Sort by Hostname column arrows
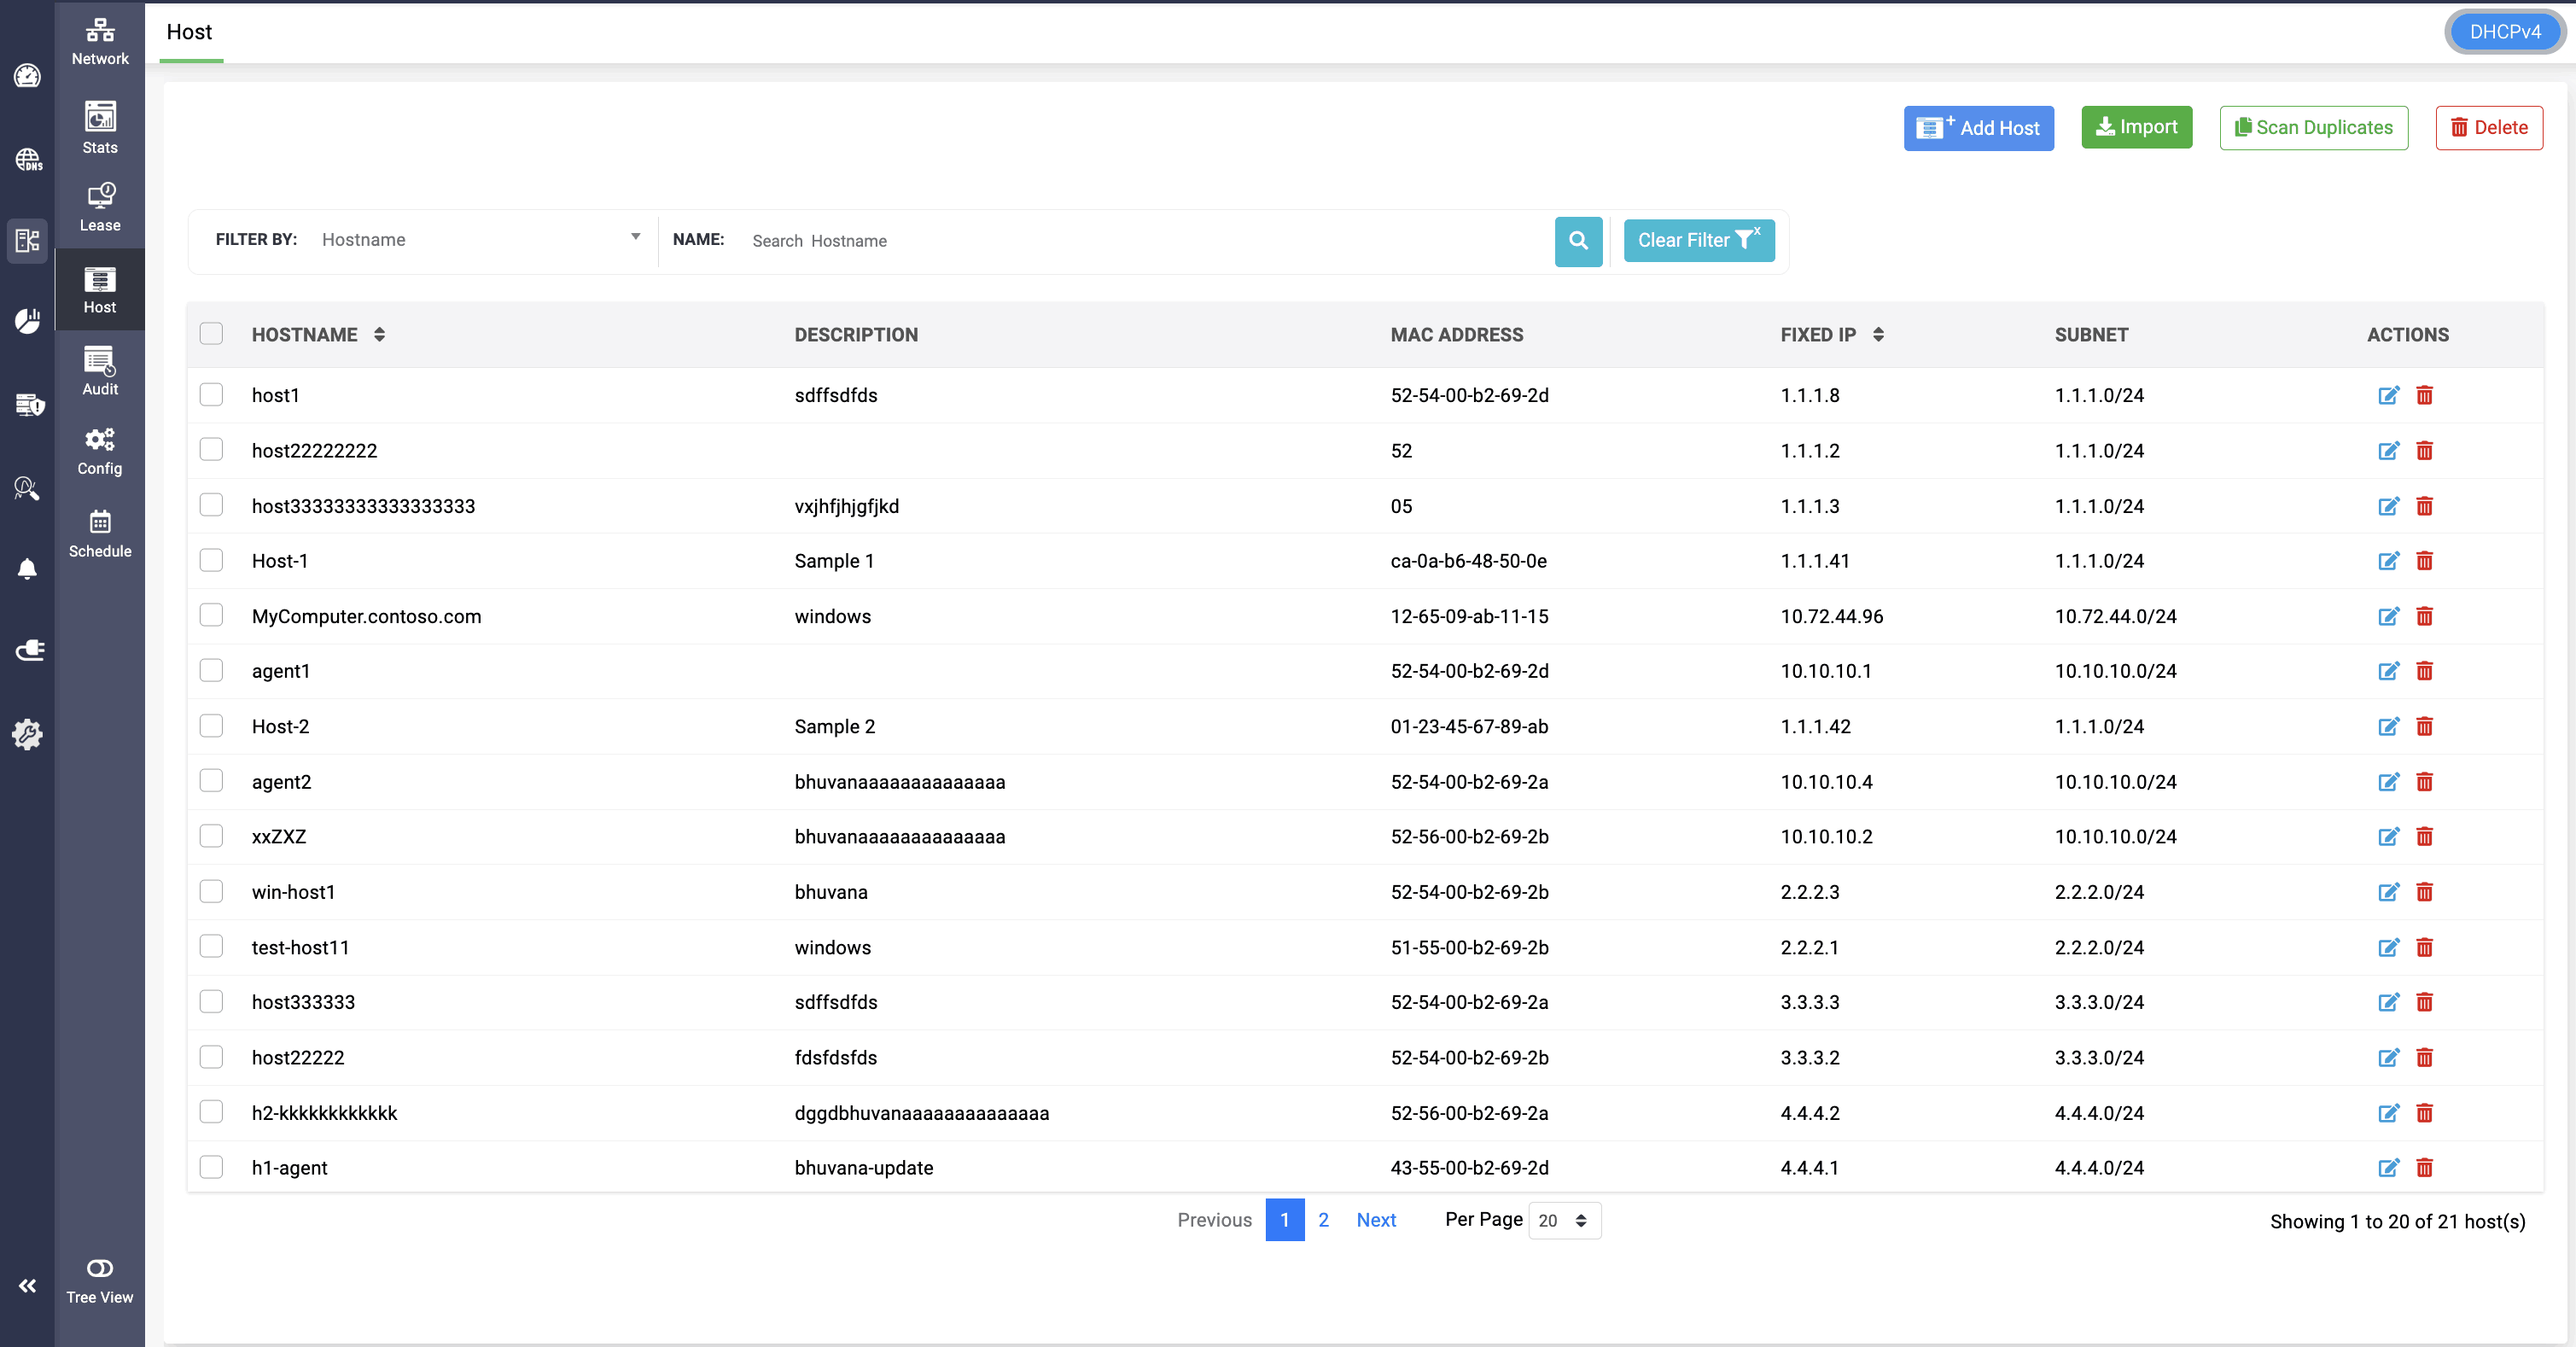Viewport: 2576px width, 1347px height. [379, 335]
